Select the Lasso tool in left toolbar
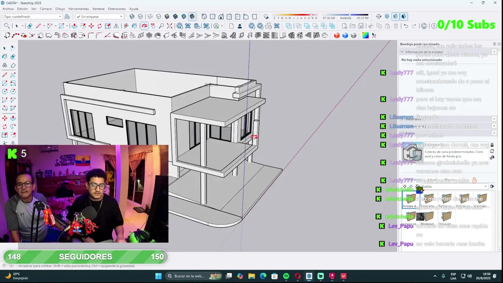Viewport: 503px width, 283px height. click(x=13, y=48)
